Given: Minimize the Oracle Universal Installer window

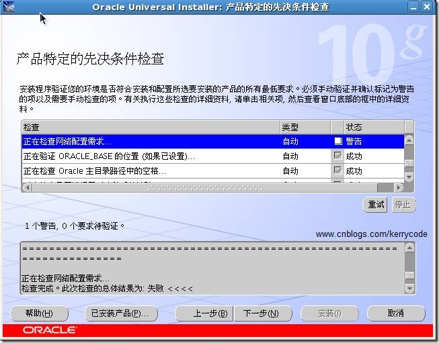Looking at the screenshot, I should [413, 7].
